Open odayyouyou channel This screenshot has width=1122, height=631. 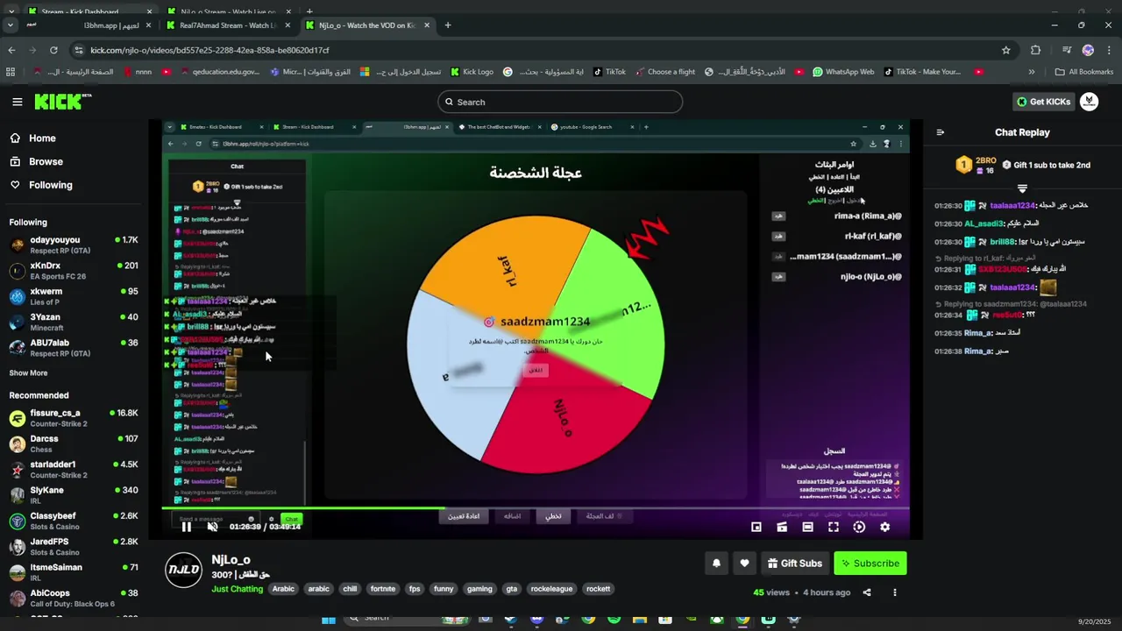74,245
